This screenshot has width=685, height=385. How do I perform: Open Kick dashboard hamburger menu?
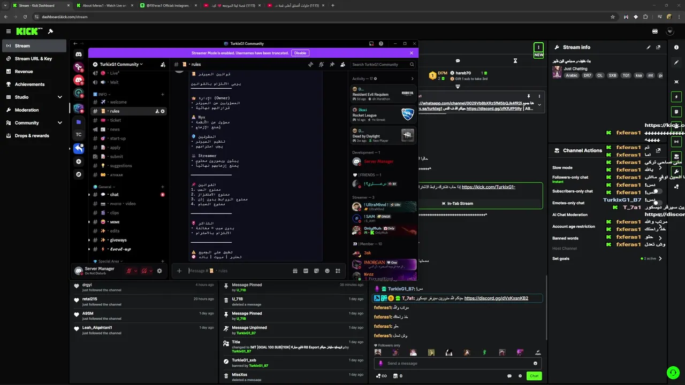click(x=9, y=32)
